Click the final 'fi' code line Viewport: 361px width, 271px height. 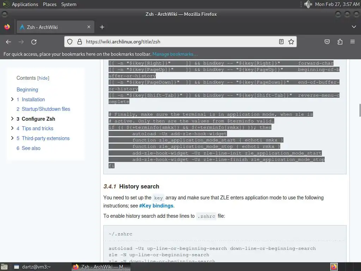pos(111,166)
